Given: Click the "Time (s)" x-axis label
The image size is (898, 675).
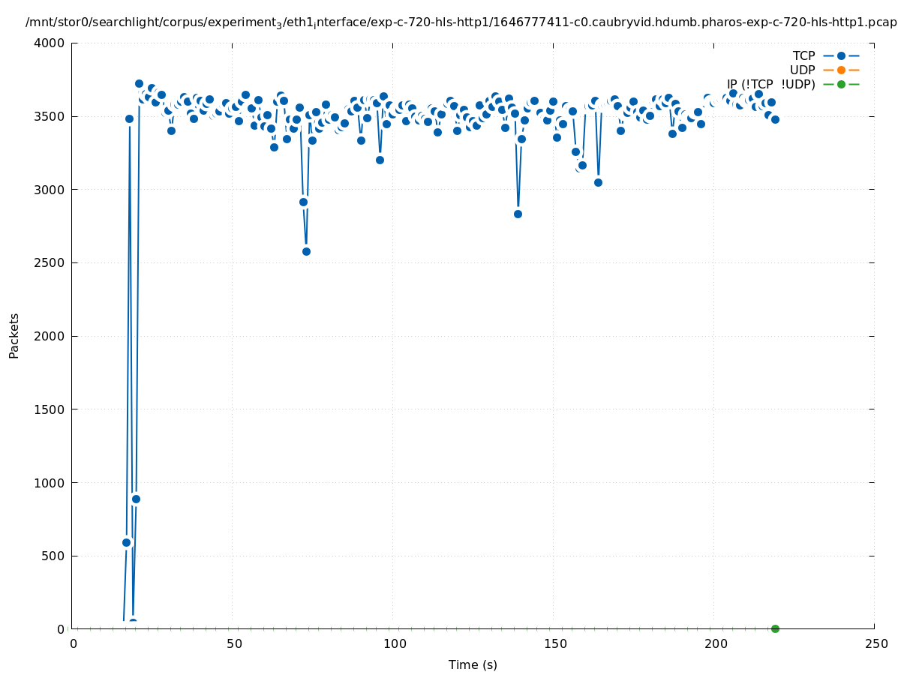Looking at the screenshot, I should pos(473,664).
